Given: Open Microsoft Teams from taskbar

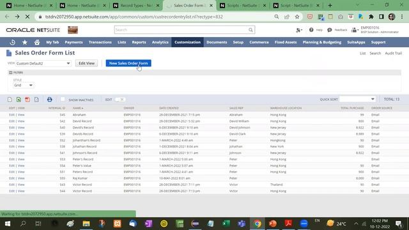Looking at the screenshot, I should 242,224.
